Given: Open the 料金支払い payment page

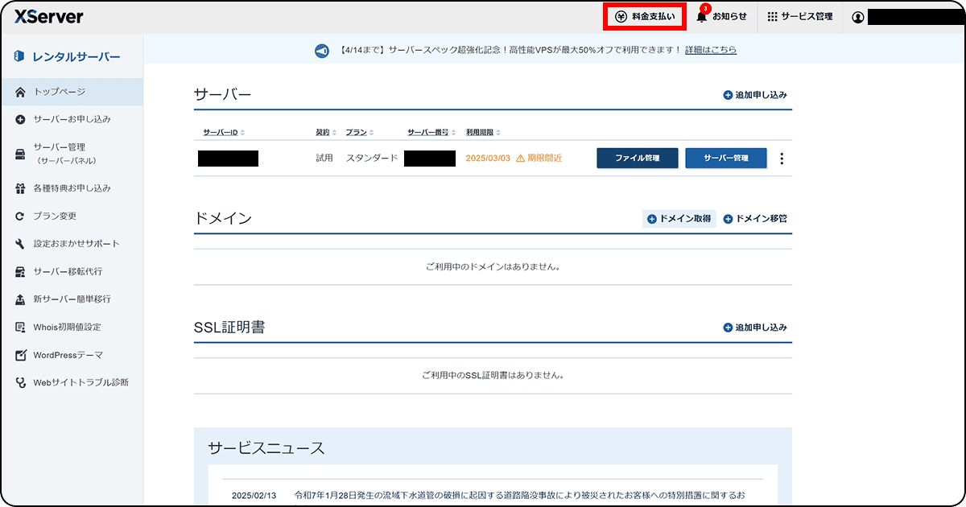Looking at the screenshot, I should (645, 16).
